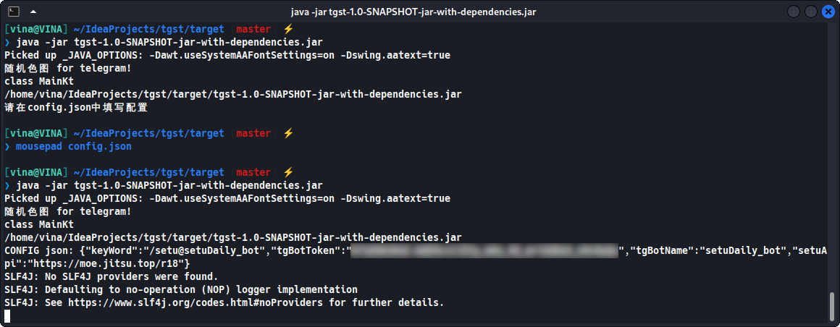Click the block cursor on the last line
Image resolution: width=840 pixels, height=327 pixels.
(7, 316)
